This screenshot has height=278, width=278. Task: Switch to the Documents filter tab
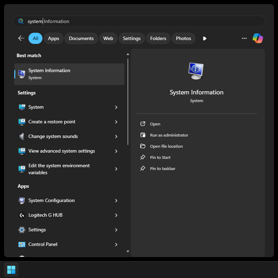81,38
